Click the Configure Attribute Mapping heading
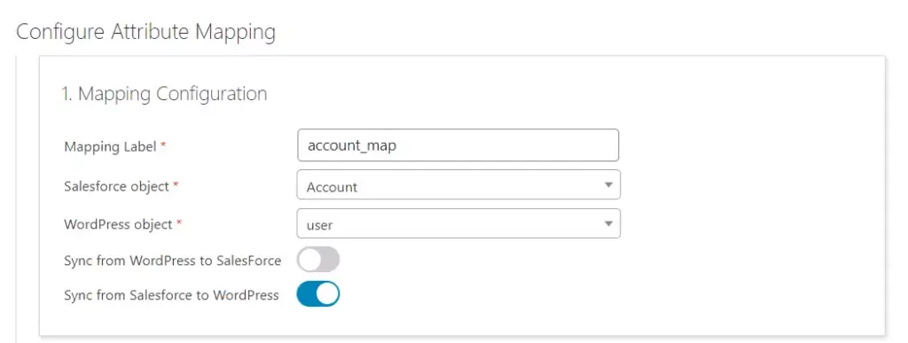The width and height of the screenshot is (908, 343). pyautogui.click(x=145, y=32)
